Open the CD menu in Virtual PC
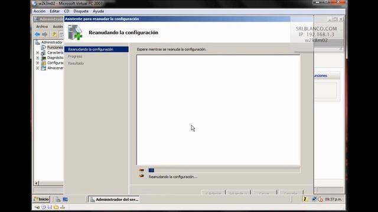The width and height of the screenshot is (378, 212). click(x=67, y=11)
